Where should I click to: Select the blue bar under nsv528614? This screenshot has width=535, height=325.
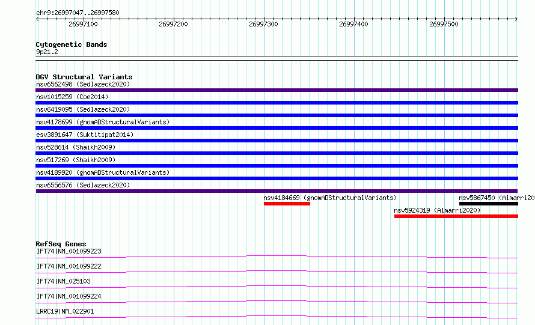[x=277, y=153]
